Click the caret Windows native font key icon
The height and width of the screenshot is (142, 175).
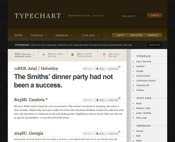(44, 55)
